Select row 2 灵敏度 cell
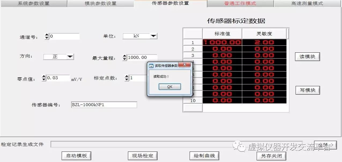 click(264, 49)
